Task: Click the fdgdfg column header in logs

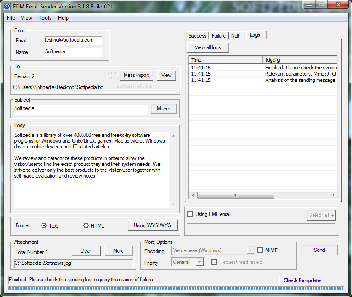Action: (x=300, y=60)
